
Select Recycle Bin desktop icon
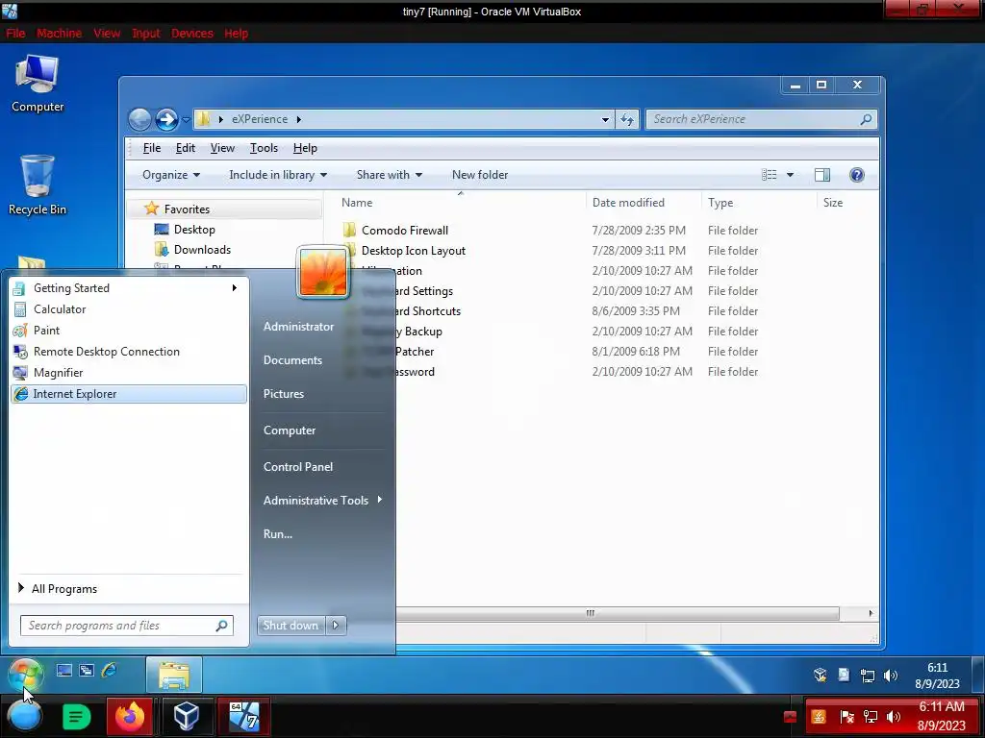38,185
